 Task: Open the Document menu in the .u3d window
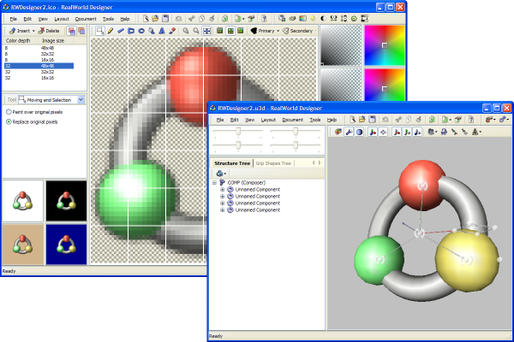(292, 120)
